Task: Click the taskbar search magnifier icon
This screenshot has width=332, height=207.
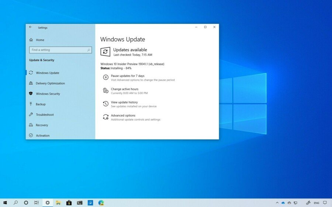Action: (15, 203)
